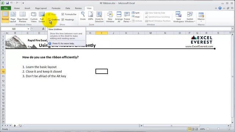The width and height of the screenshot is (235, 132).
Task: Expand the Name Box dropdown
Action: pos(28,29)
